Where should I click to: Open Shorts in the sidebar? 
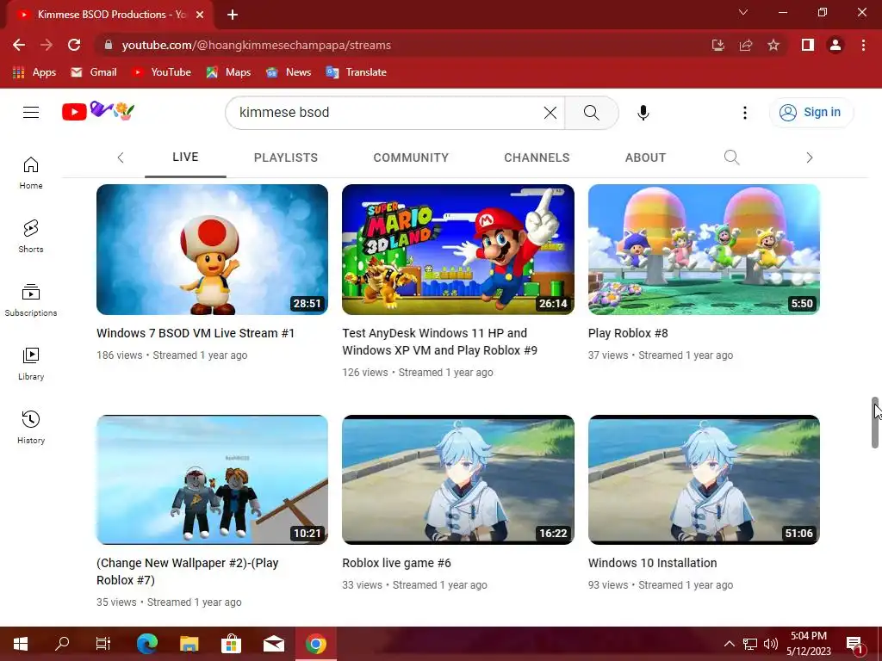tap(31, 236)
